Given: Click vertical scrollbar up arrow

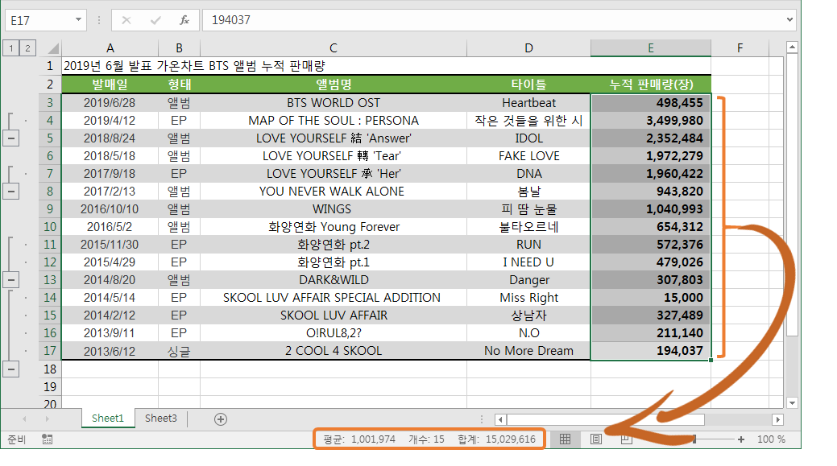Looking at the screenshot, I should (792, 47).
